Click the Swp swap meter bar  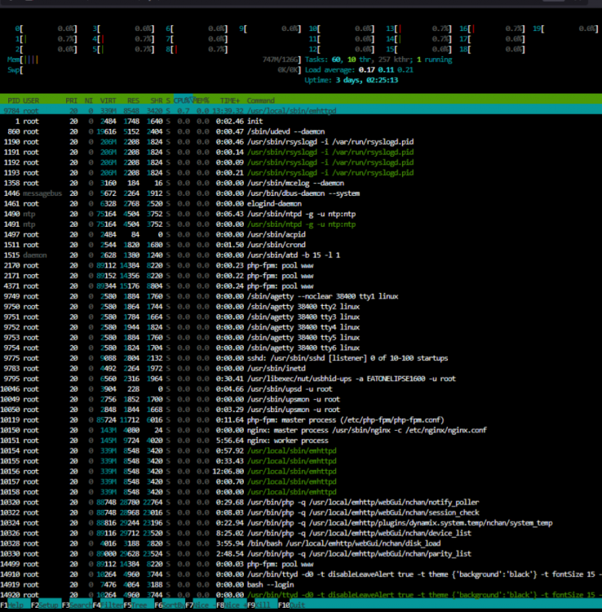(x=154, y=70)
